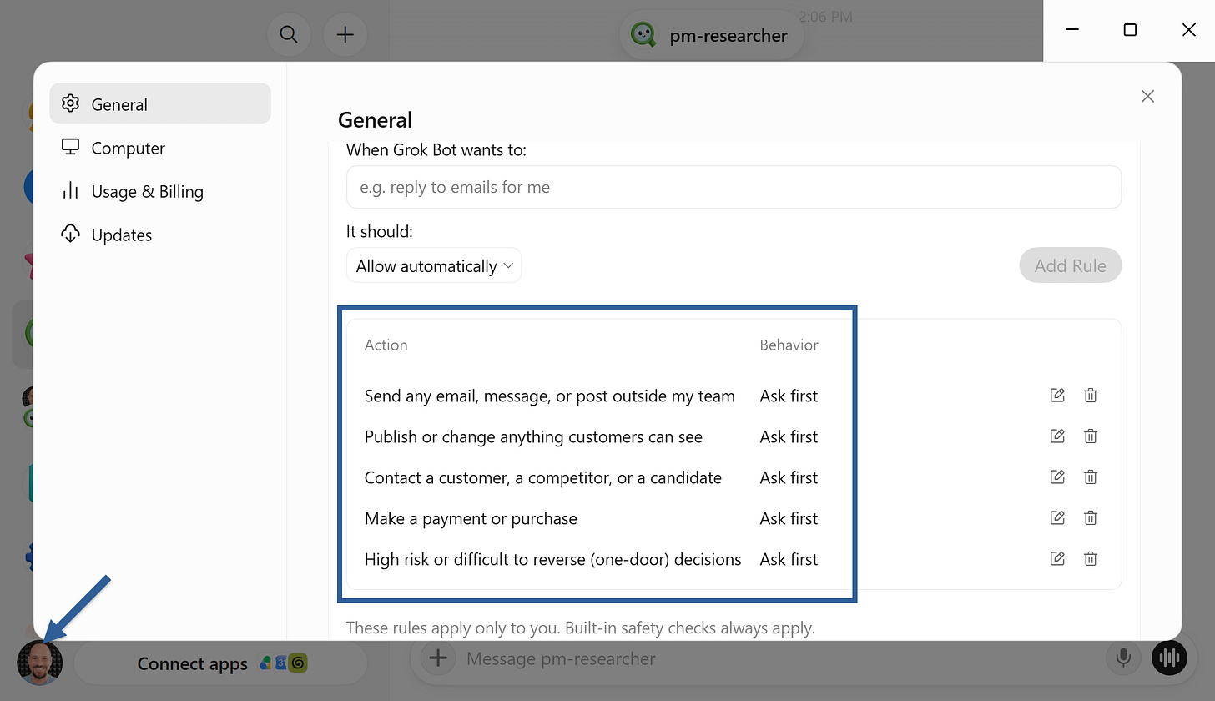Expand the 'Allow automatically' dropdown
Viewport: 1215px width, 701px height.
[434, 265]
